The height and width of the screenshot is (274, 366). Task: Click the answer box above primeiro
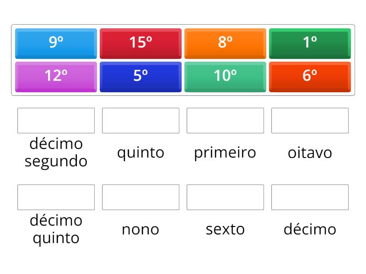225,121
